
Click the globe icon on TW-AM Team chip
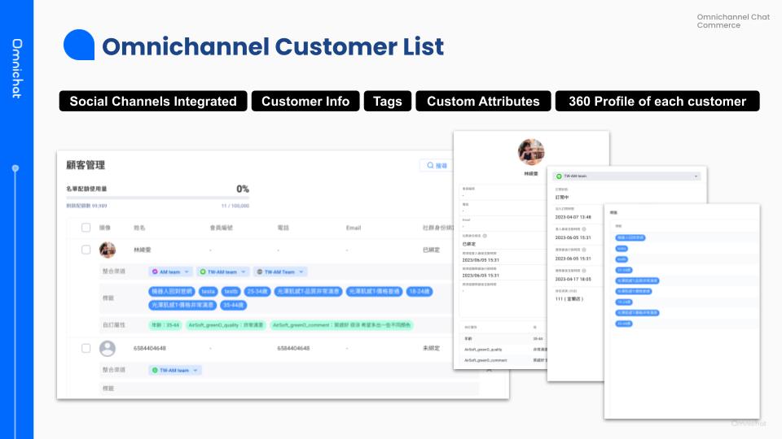click(x=259, y=272)
